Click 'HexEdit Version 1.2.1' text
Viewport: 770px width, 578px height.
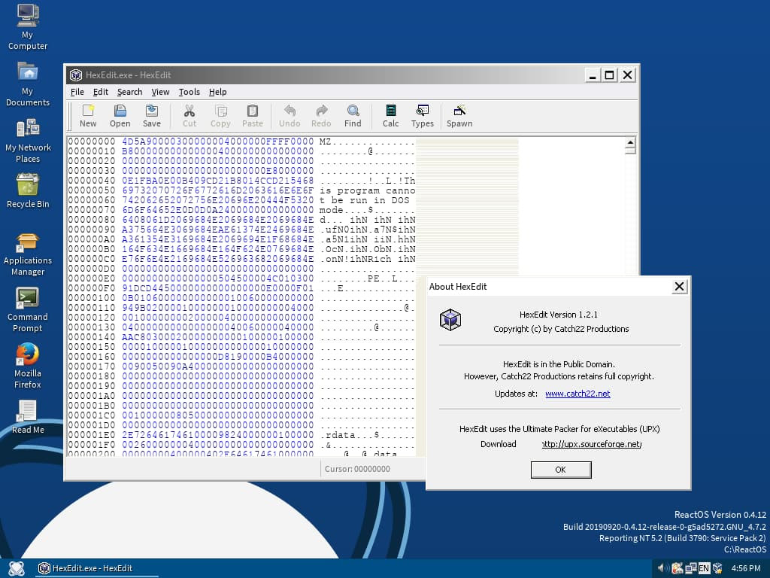pyautogui.click(x=559, y=315)
